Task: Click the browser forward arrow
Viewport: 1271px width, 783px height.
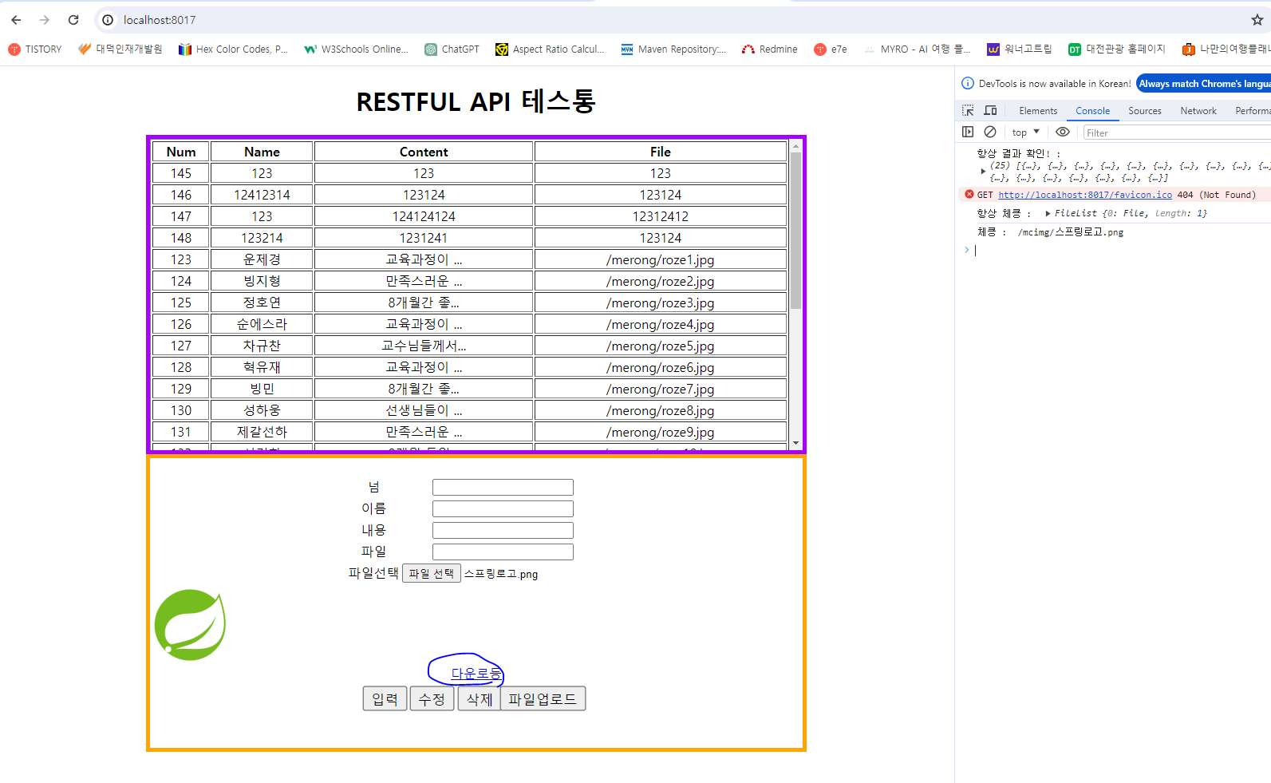Action: pyautogui.click(x=45, y=20)
